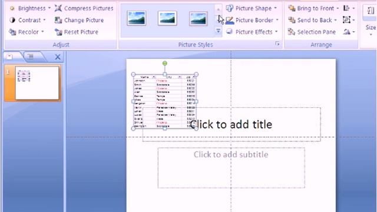Click the bottom-left corner sizing handle

click(x=134, y=129)
